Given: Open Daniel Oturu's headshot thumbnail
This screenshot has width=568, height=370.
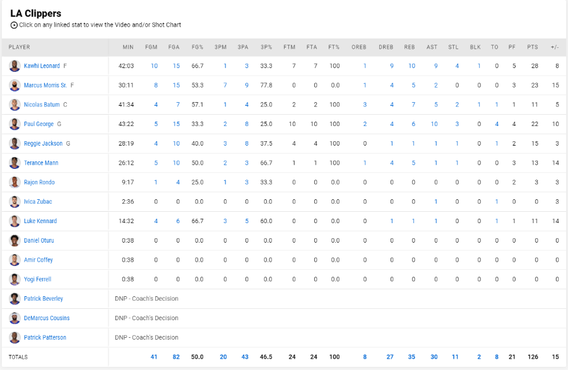Looking at the screenshot, I should tap(15, 241).
